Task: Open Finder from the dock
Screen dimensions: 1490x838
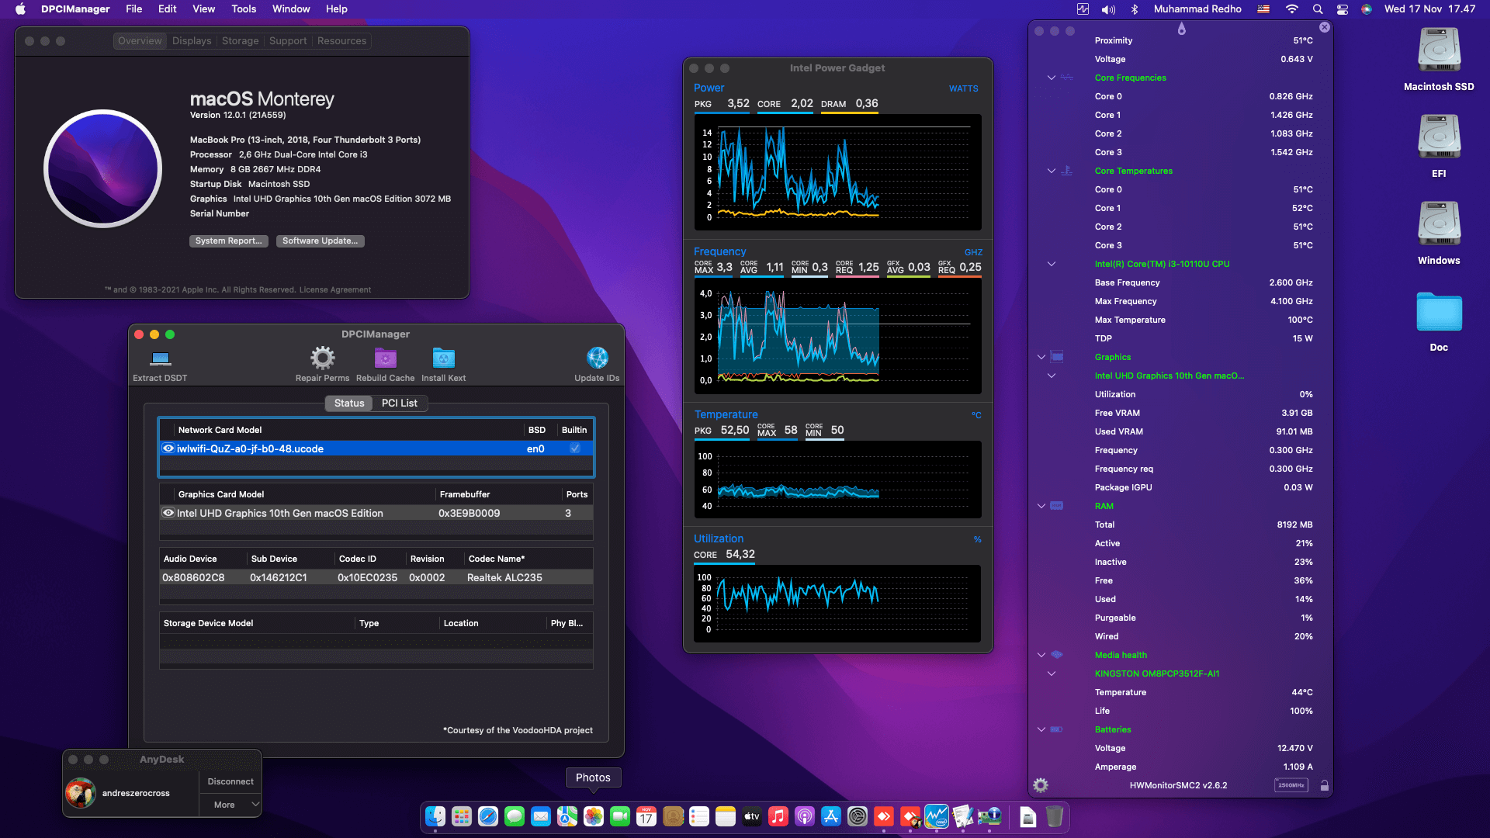Action: pos(435,816)
